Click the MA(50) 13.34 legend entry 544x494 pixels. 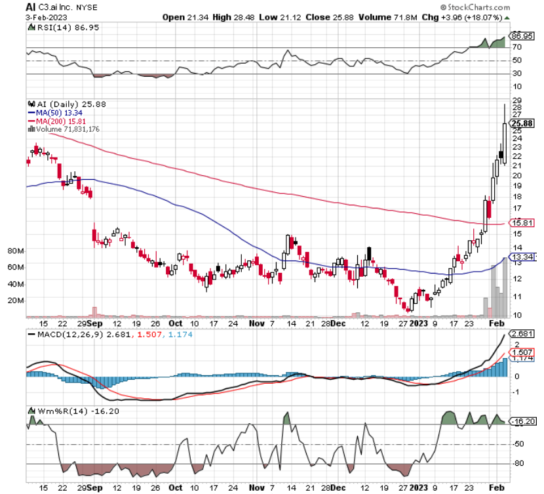(56, 113)
